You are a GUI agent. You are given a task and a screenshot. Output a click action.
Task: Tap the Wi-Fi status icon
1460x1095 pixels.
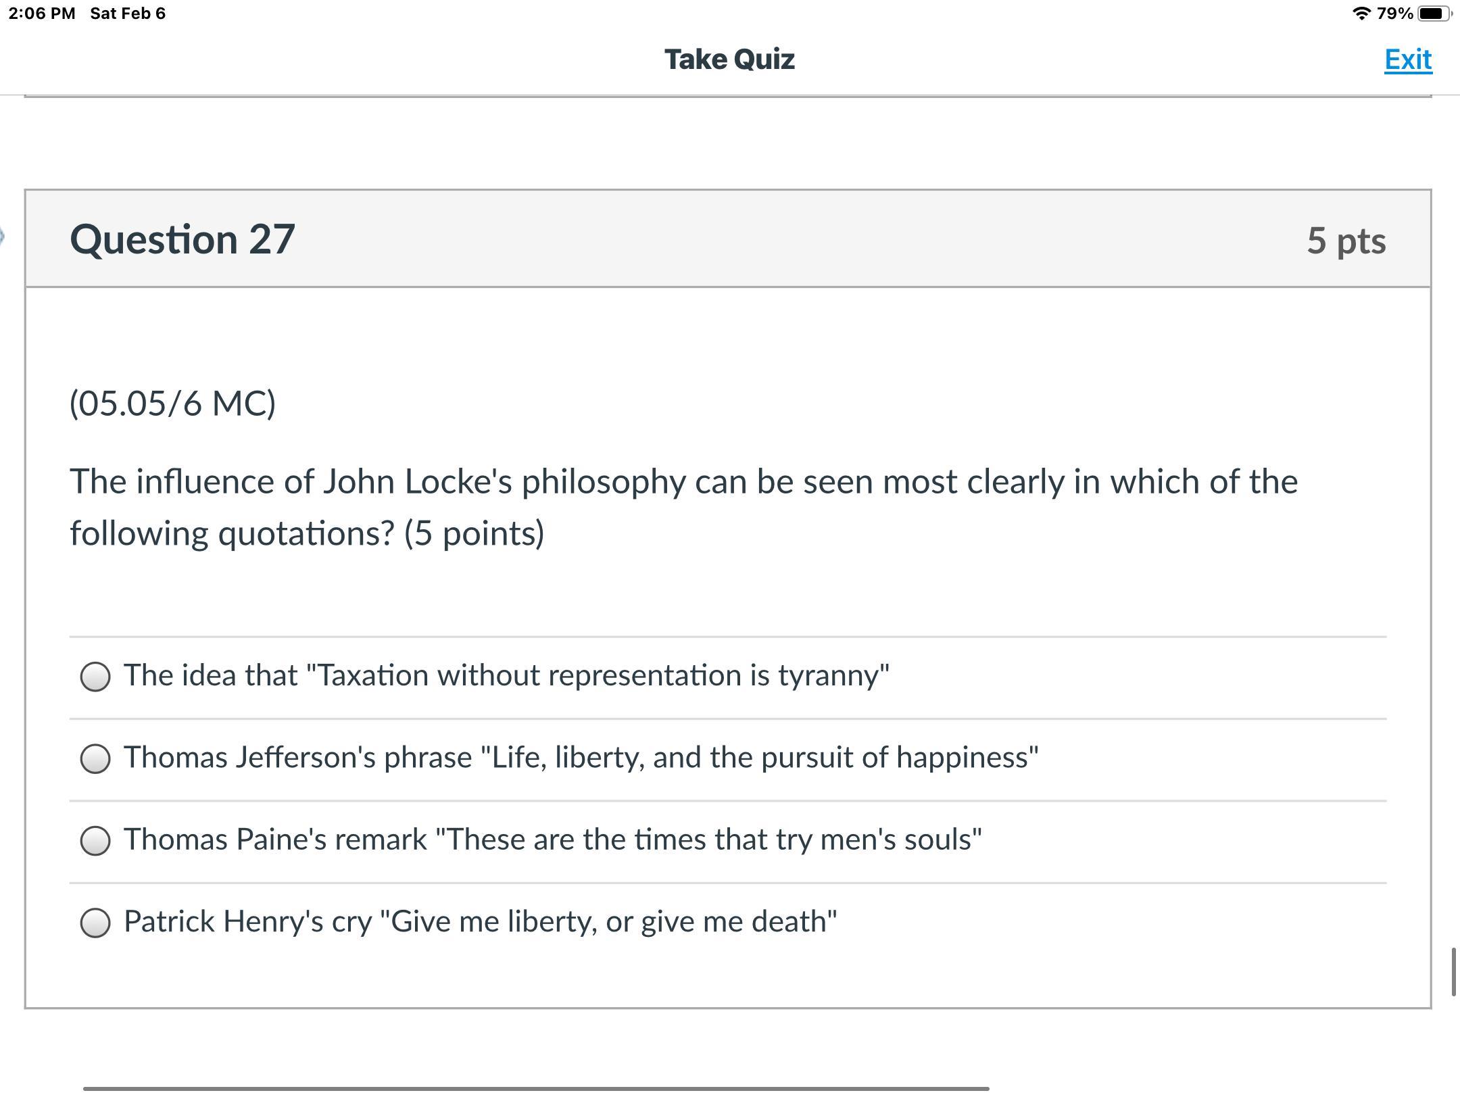click(x=1361, y=14)
